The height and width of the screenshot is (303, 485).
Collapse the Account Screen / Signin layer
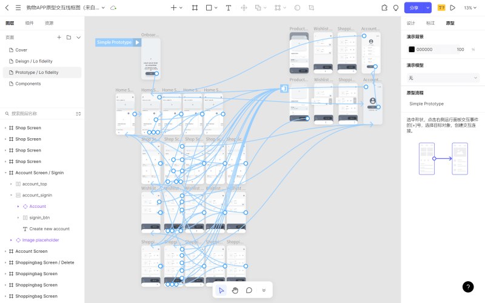5,173
